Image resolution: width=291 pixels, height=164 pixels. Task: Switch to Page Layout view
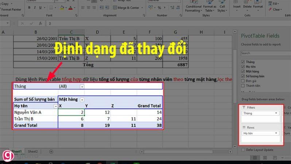coord(265,158)
